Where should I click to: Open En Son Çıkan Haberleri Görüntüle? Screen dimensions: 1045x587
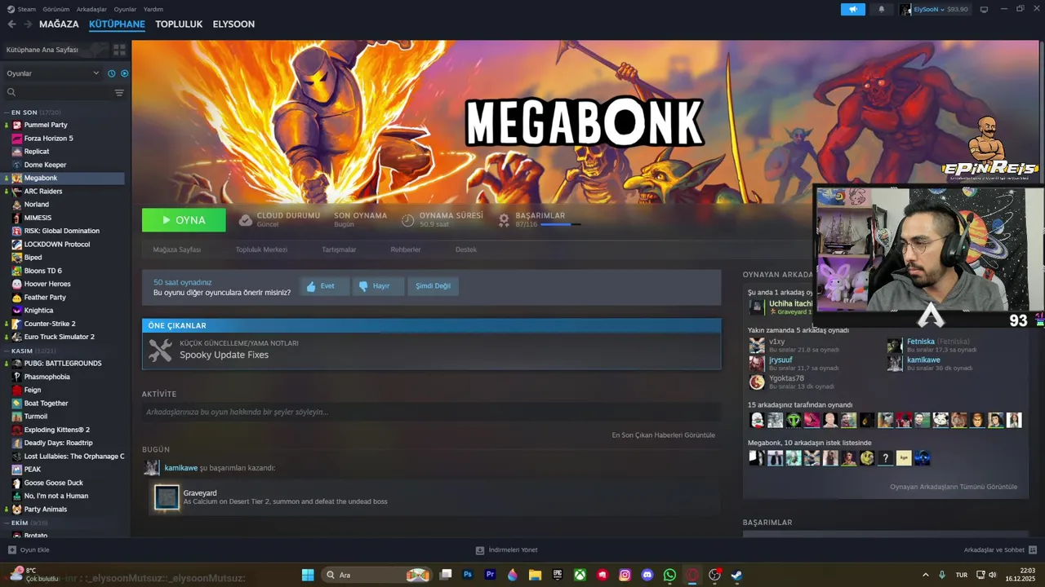point(663,435)
